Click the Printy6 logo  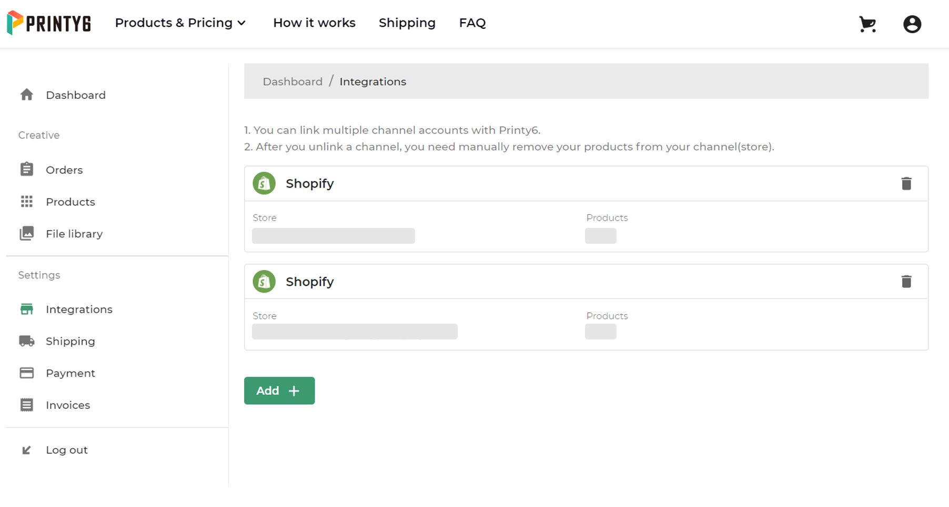(49, 23)
